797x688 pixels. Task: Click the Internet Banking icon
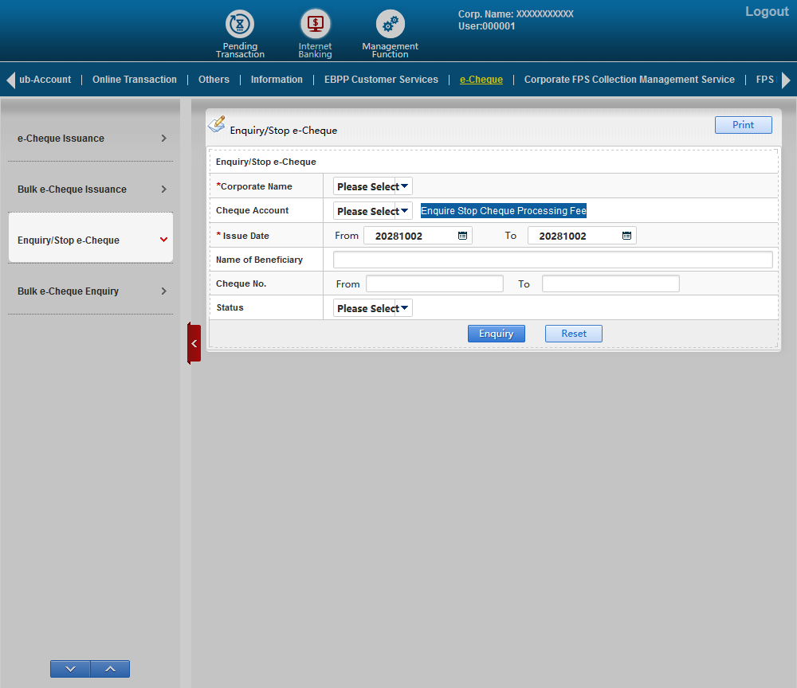coord(315,25)
